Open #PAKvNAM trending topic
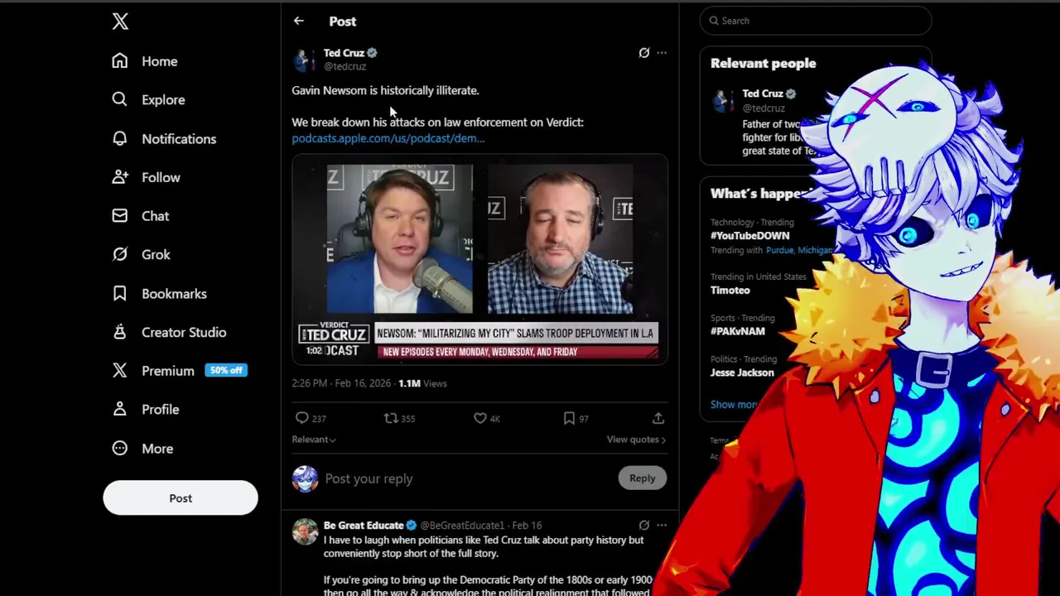The width and height of the screenshot is (1060, 596). pos(738,331)
